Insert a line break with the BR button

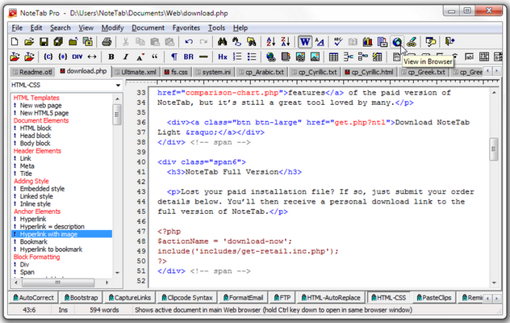(189, 57)
